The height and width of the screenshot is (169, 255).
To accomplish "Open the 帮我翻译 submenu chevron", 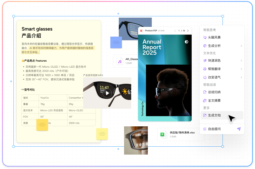I will pos(241,69).
